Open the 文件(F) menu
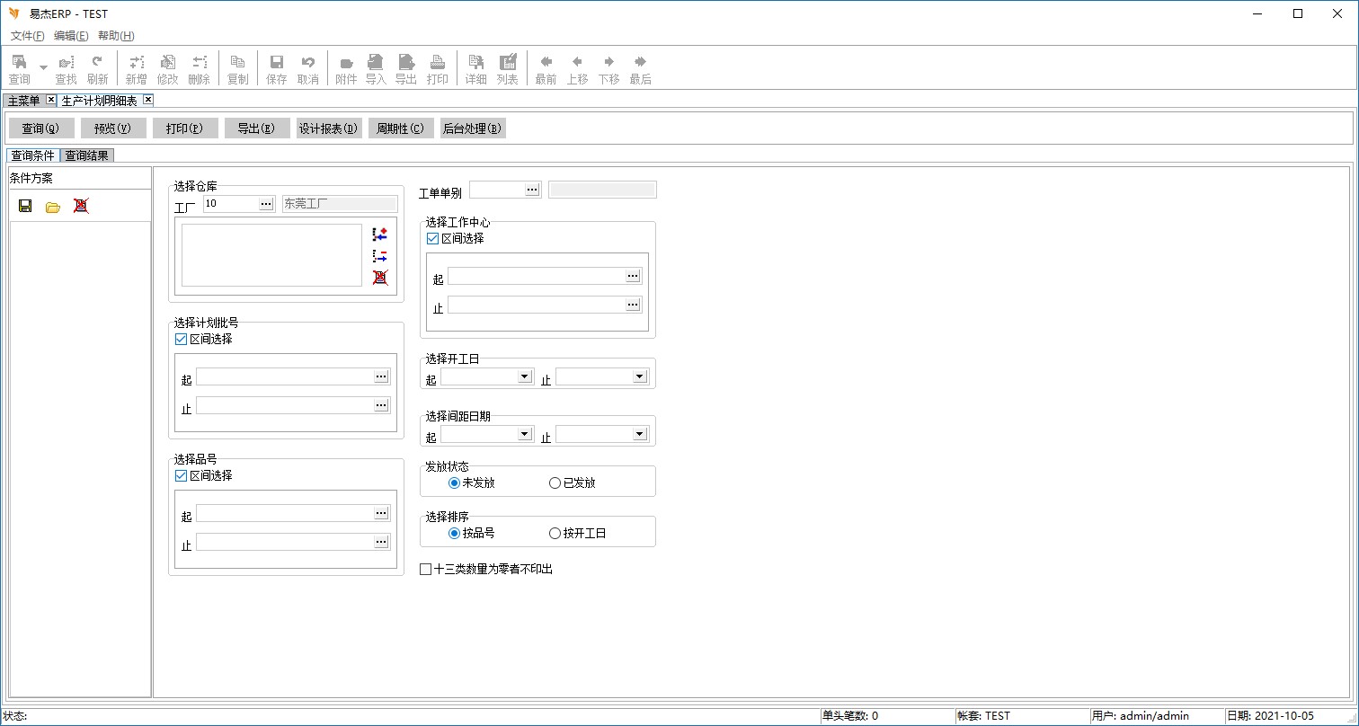Viewport: 1359px width, 726px height. 27,36
